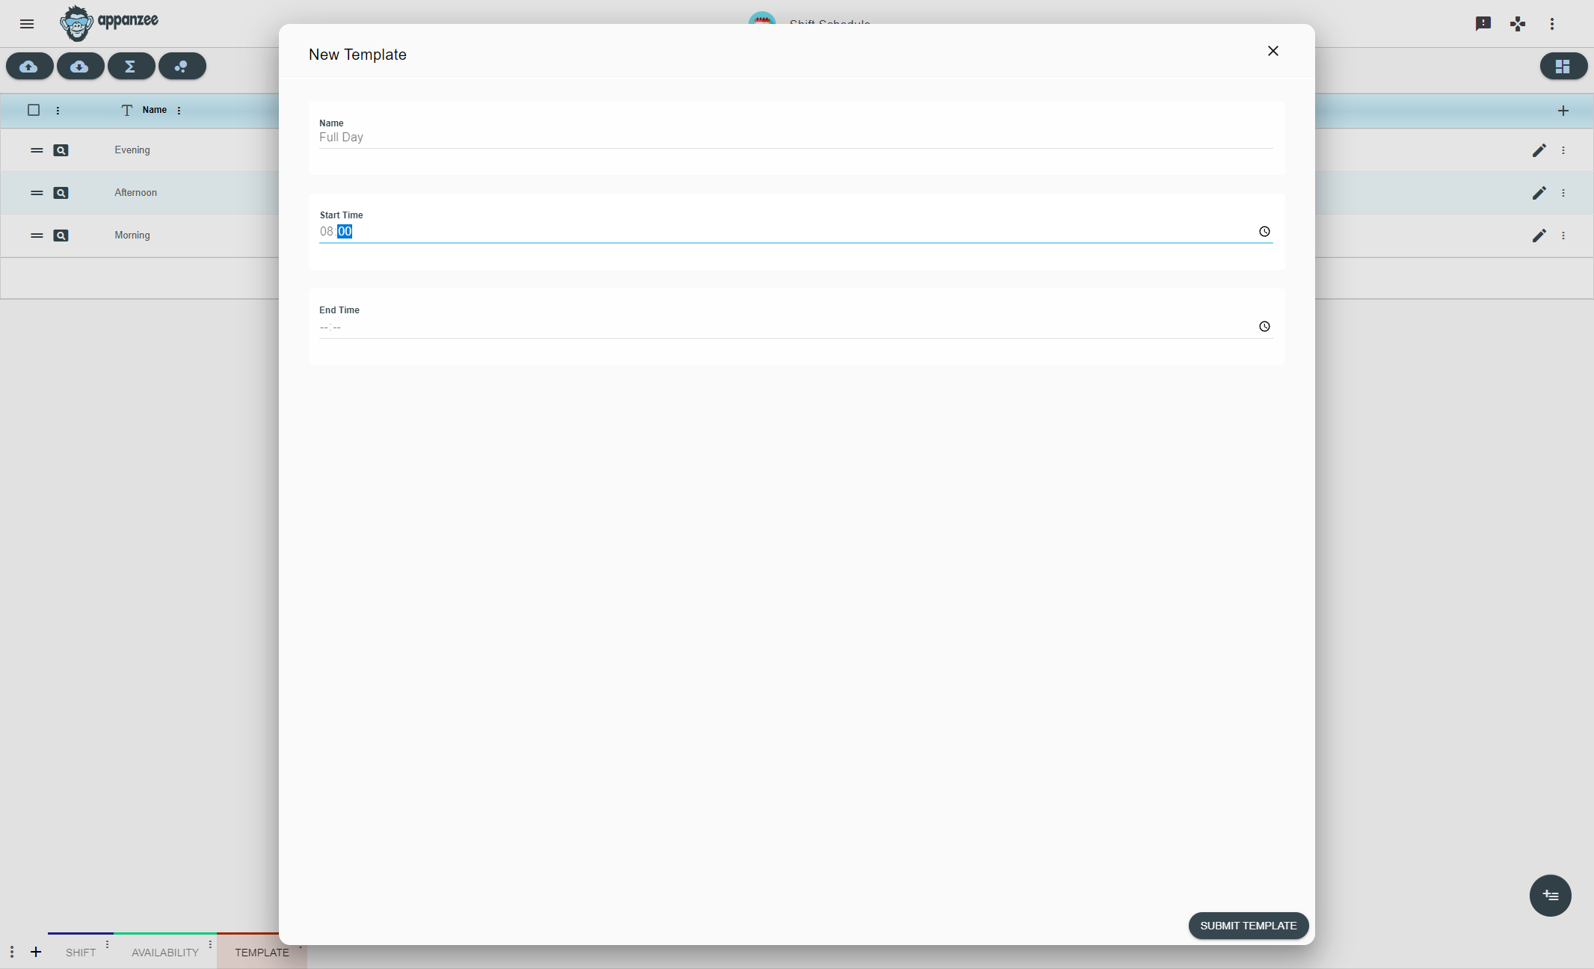
Task: Switch to the AVAILABILITY tab
Action: 165,953
